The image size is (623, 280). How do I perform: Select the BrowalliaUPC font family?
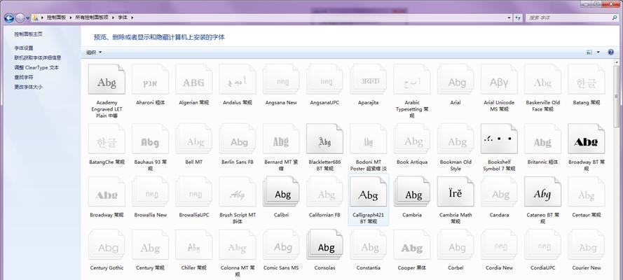(194, 192)
